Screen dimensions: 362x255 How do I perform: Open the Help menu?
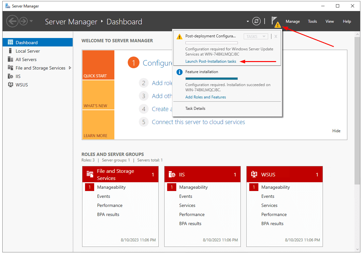tap(347, 21)
